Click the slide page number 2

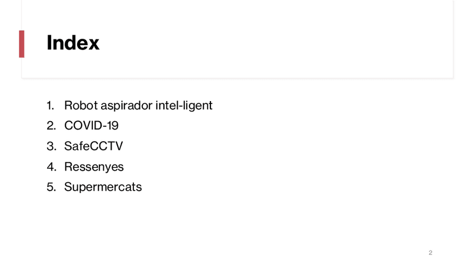(x=430, y=253)
